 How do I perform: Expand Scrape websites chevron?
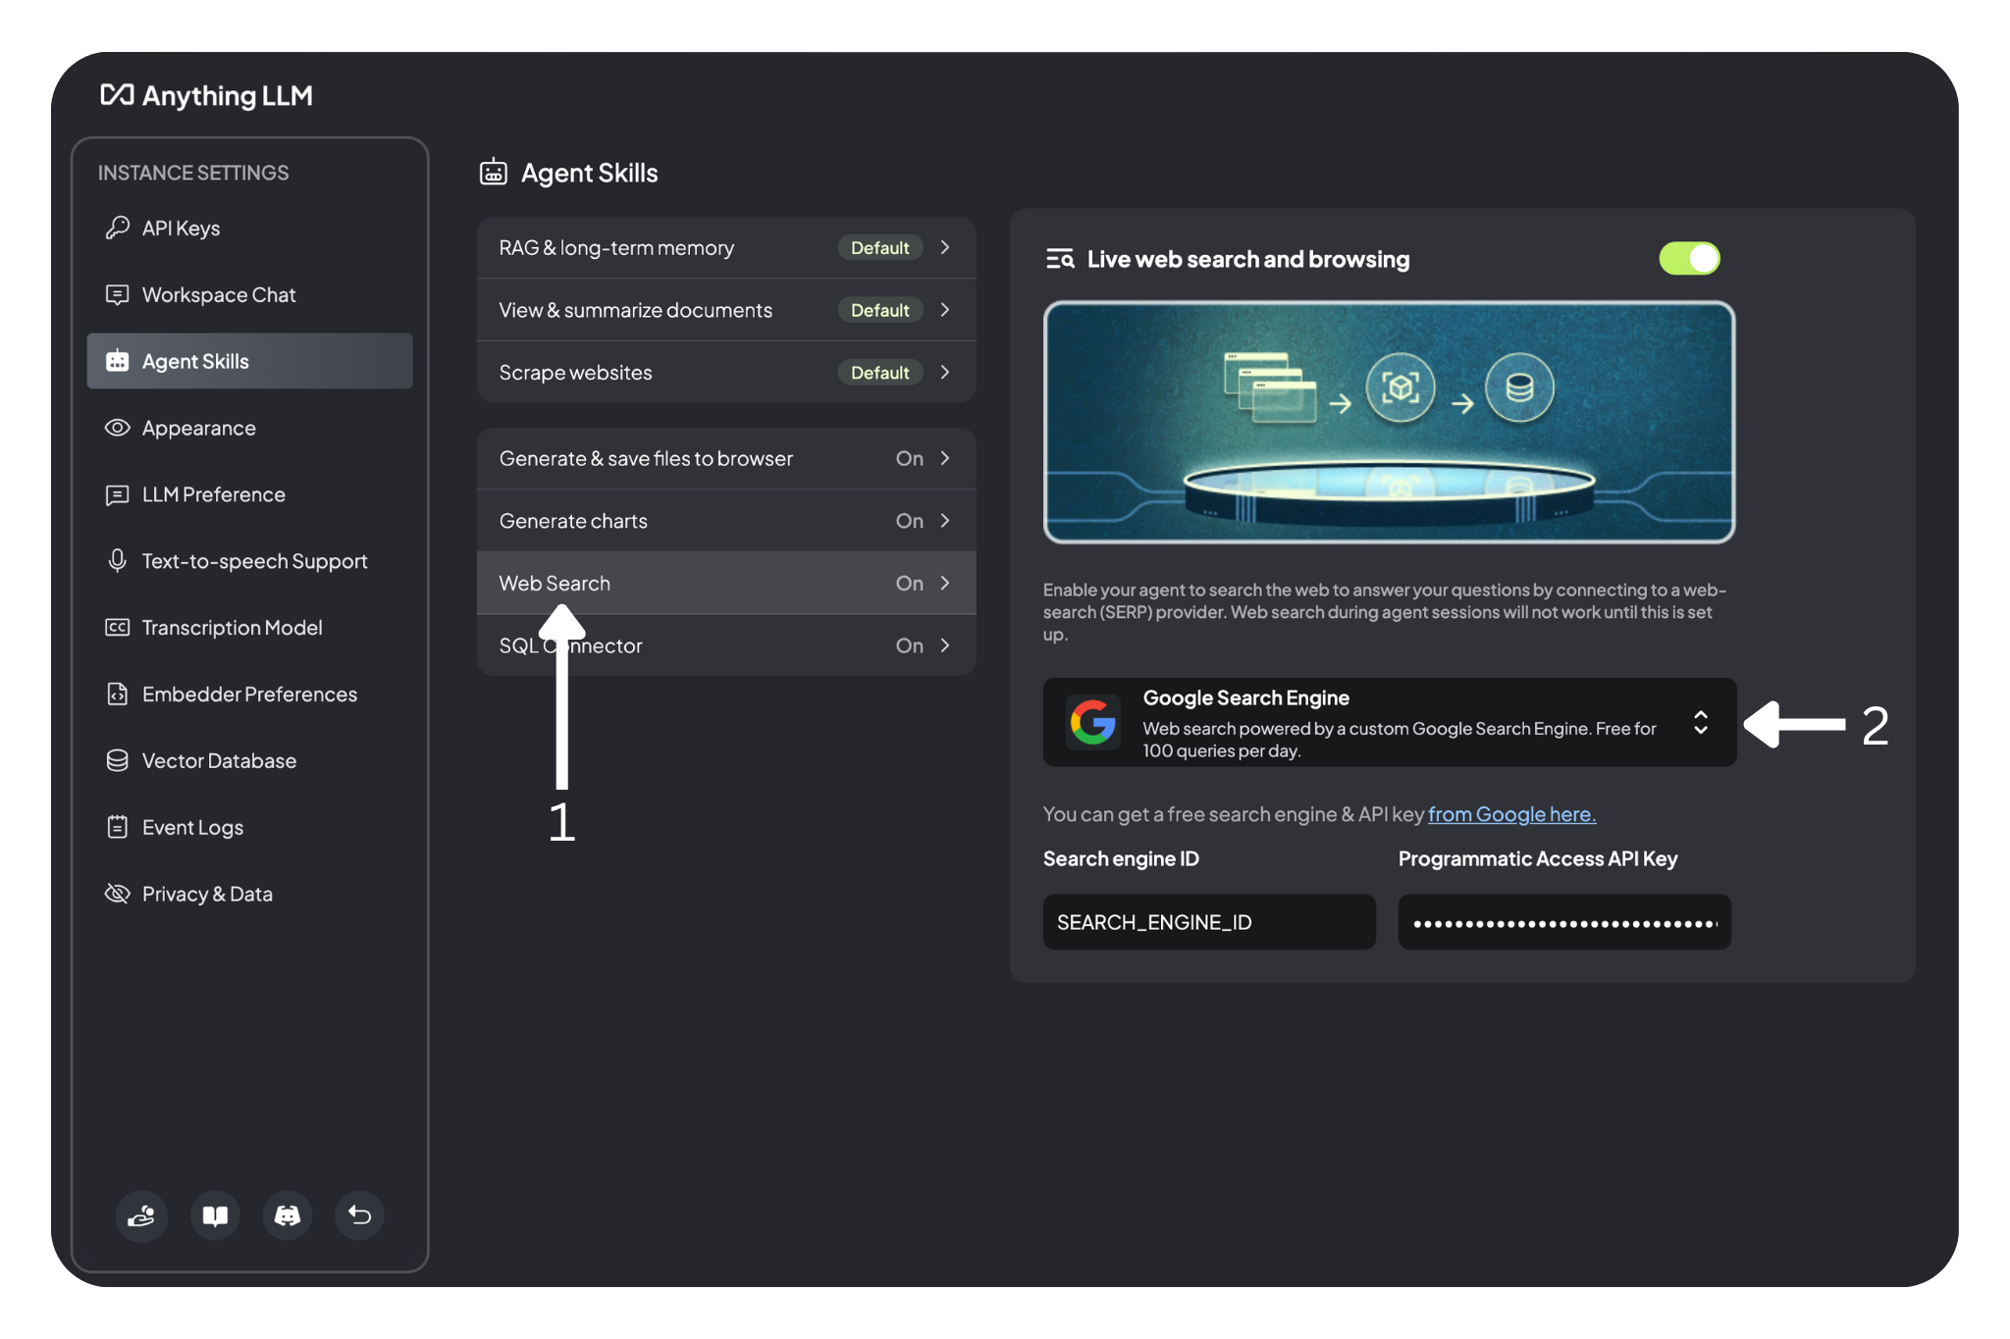point(945,372)
